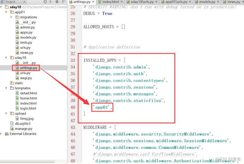This screenshot has width=244, height=164.
Task: Close the models.py tab
Action: pyautogui.click(x=218, y=2)
